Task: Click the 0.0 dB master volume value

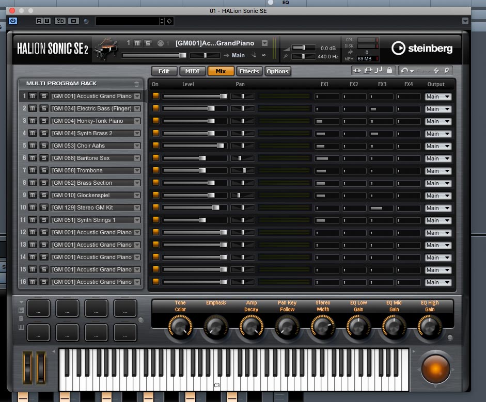Action: click(x=328, y=49)
